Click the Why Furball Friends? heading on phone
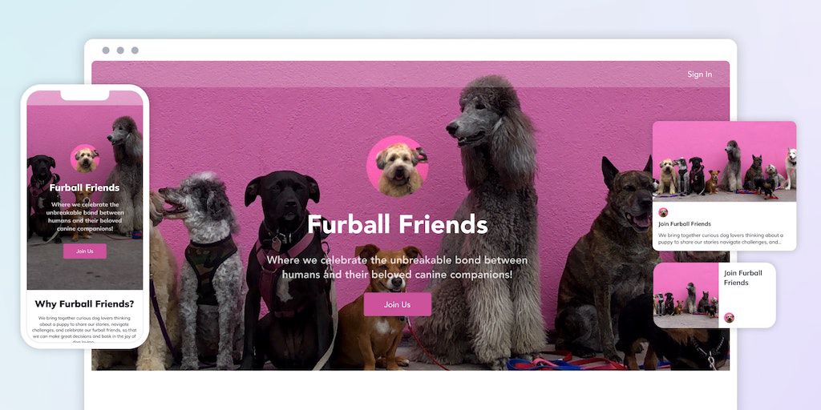 pyautogui.click(x=85, y=303)
